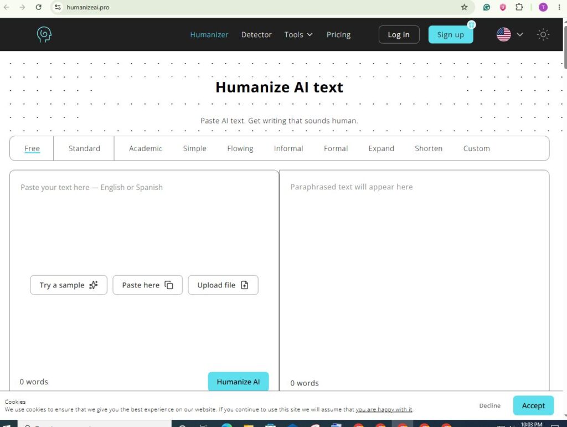Select the Standard mode tab
The image size is (567, 427).
pos(84,148)
